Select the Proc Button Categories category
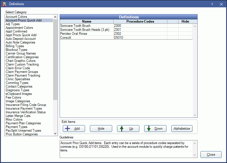The image size is (227, 163). [29, 134]
